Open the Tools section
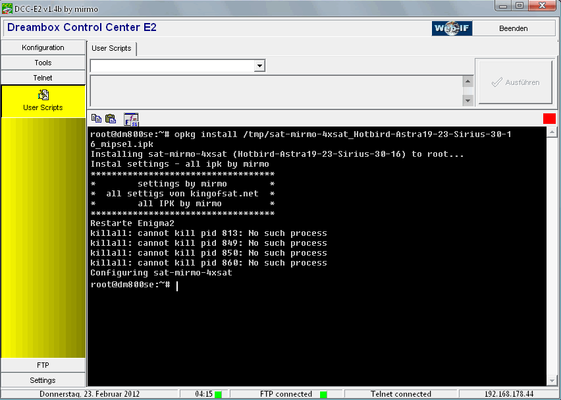The image size is (561, 400). 43,63
